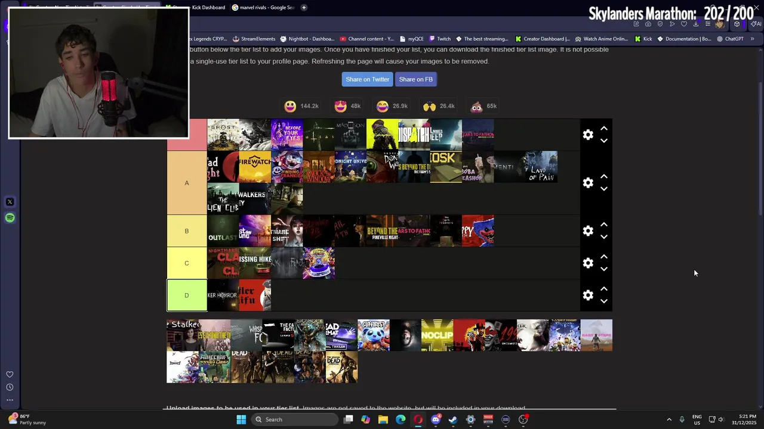Open Microsoft Edge from taskbar
This screenshot has width=764, height=429.
click(401, 419)
